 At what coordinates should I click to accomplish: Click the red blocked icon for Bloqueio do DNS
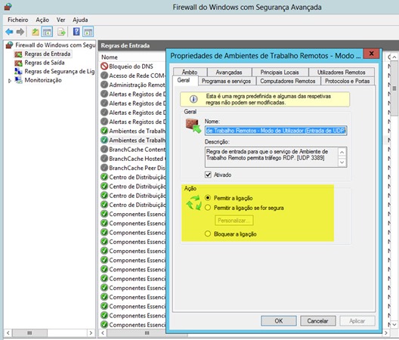point(104,66)
